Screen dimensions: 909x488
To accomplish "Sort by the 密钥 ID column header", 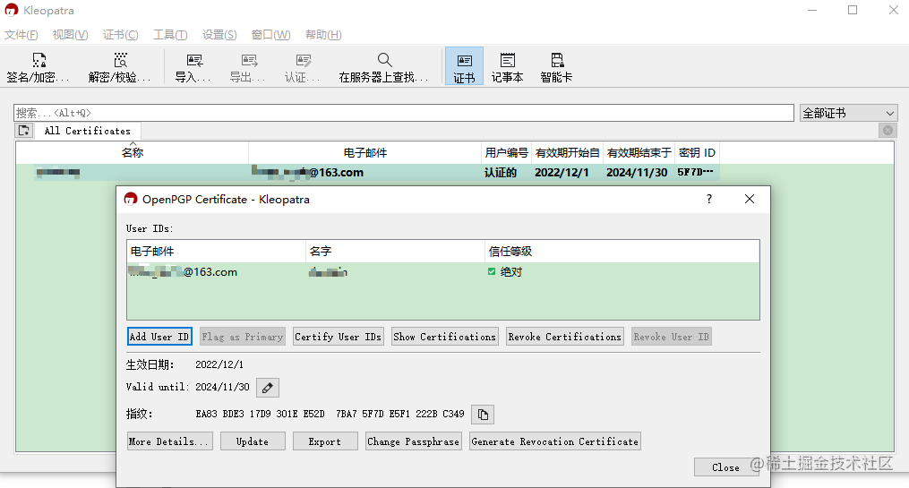I will 697,153.
